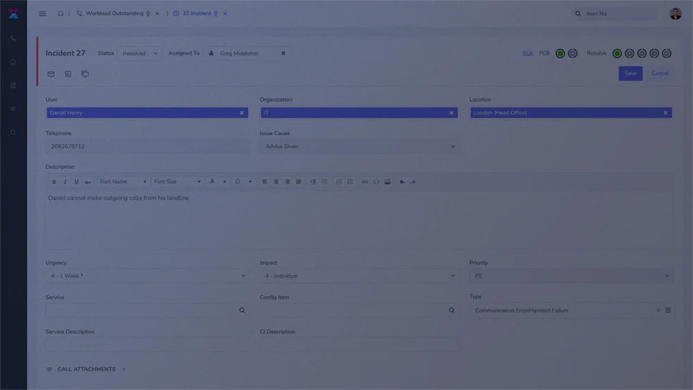This screenshot has width=693, height=390.
Task: Toggle bold formatting in description editor
Action: coord(54,182)
